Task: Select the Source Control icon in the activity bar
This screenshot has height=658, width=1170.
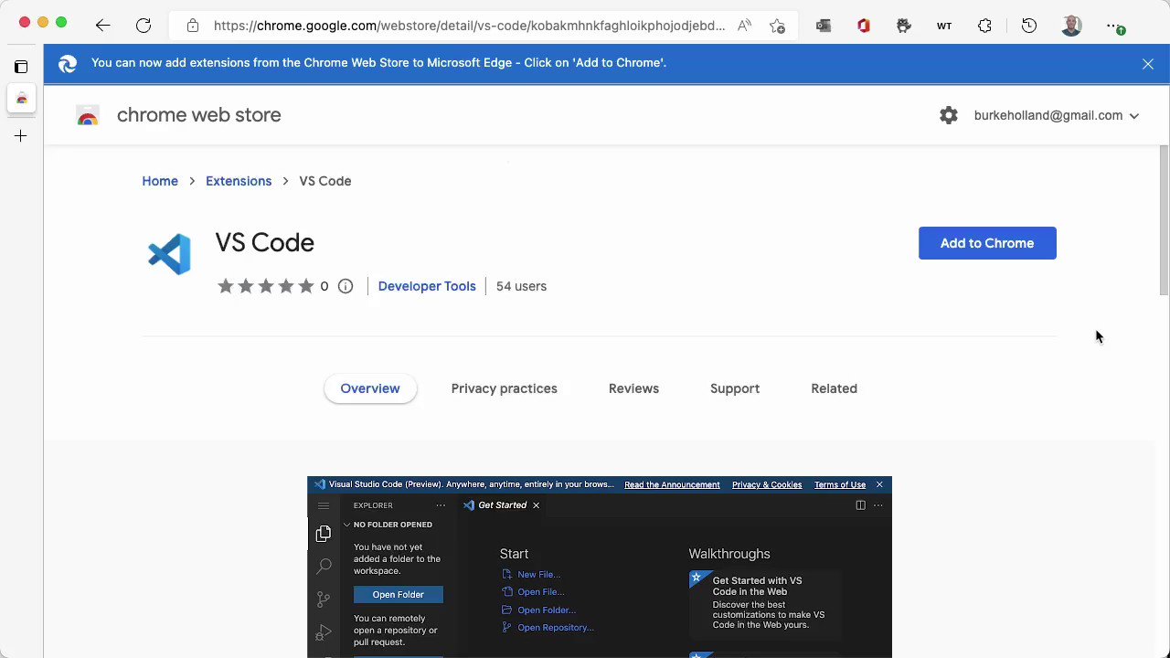Action: click(323, 599)
